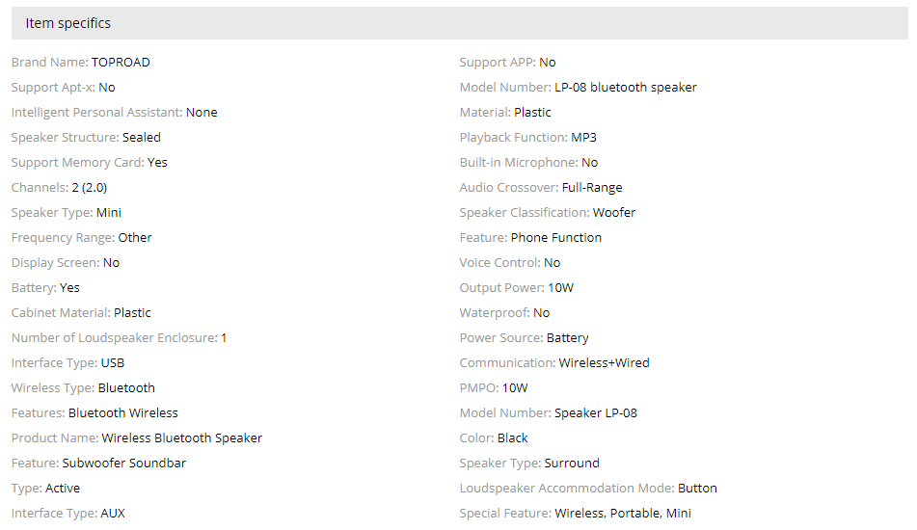Viewport: 917px width, 530px height.
Task: Click the Speaker Structure Sealed value
Action: [x=142, y=138]
